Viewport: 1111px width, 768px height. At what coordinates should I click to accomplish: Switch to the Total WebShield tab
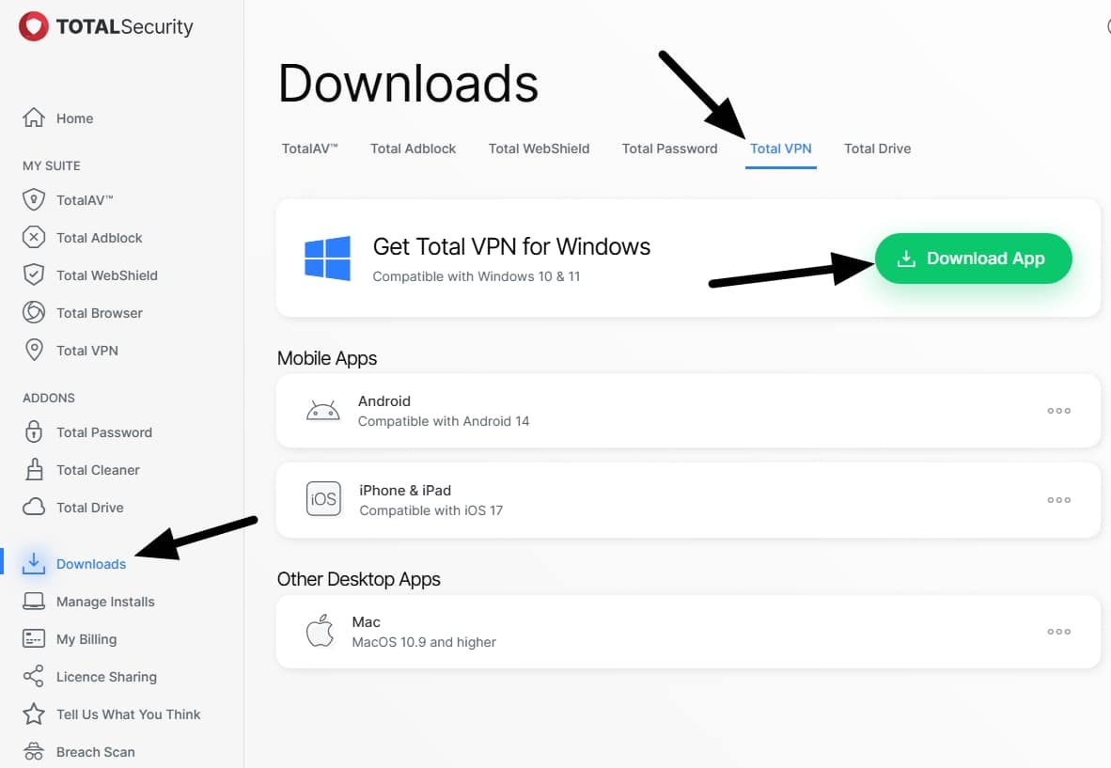[539, 149]
